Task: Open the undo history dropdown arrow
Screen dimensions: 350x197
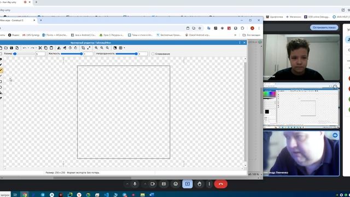Action: pos(28,48)
